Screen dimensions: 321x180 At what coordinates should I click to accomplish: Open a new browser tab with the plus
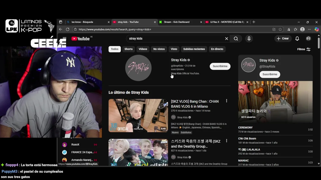(254, 22)
